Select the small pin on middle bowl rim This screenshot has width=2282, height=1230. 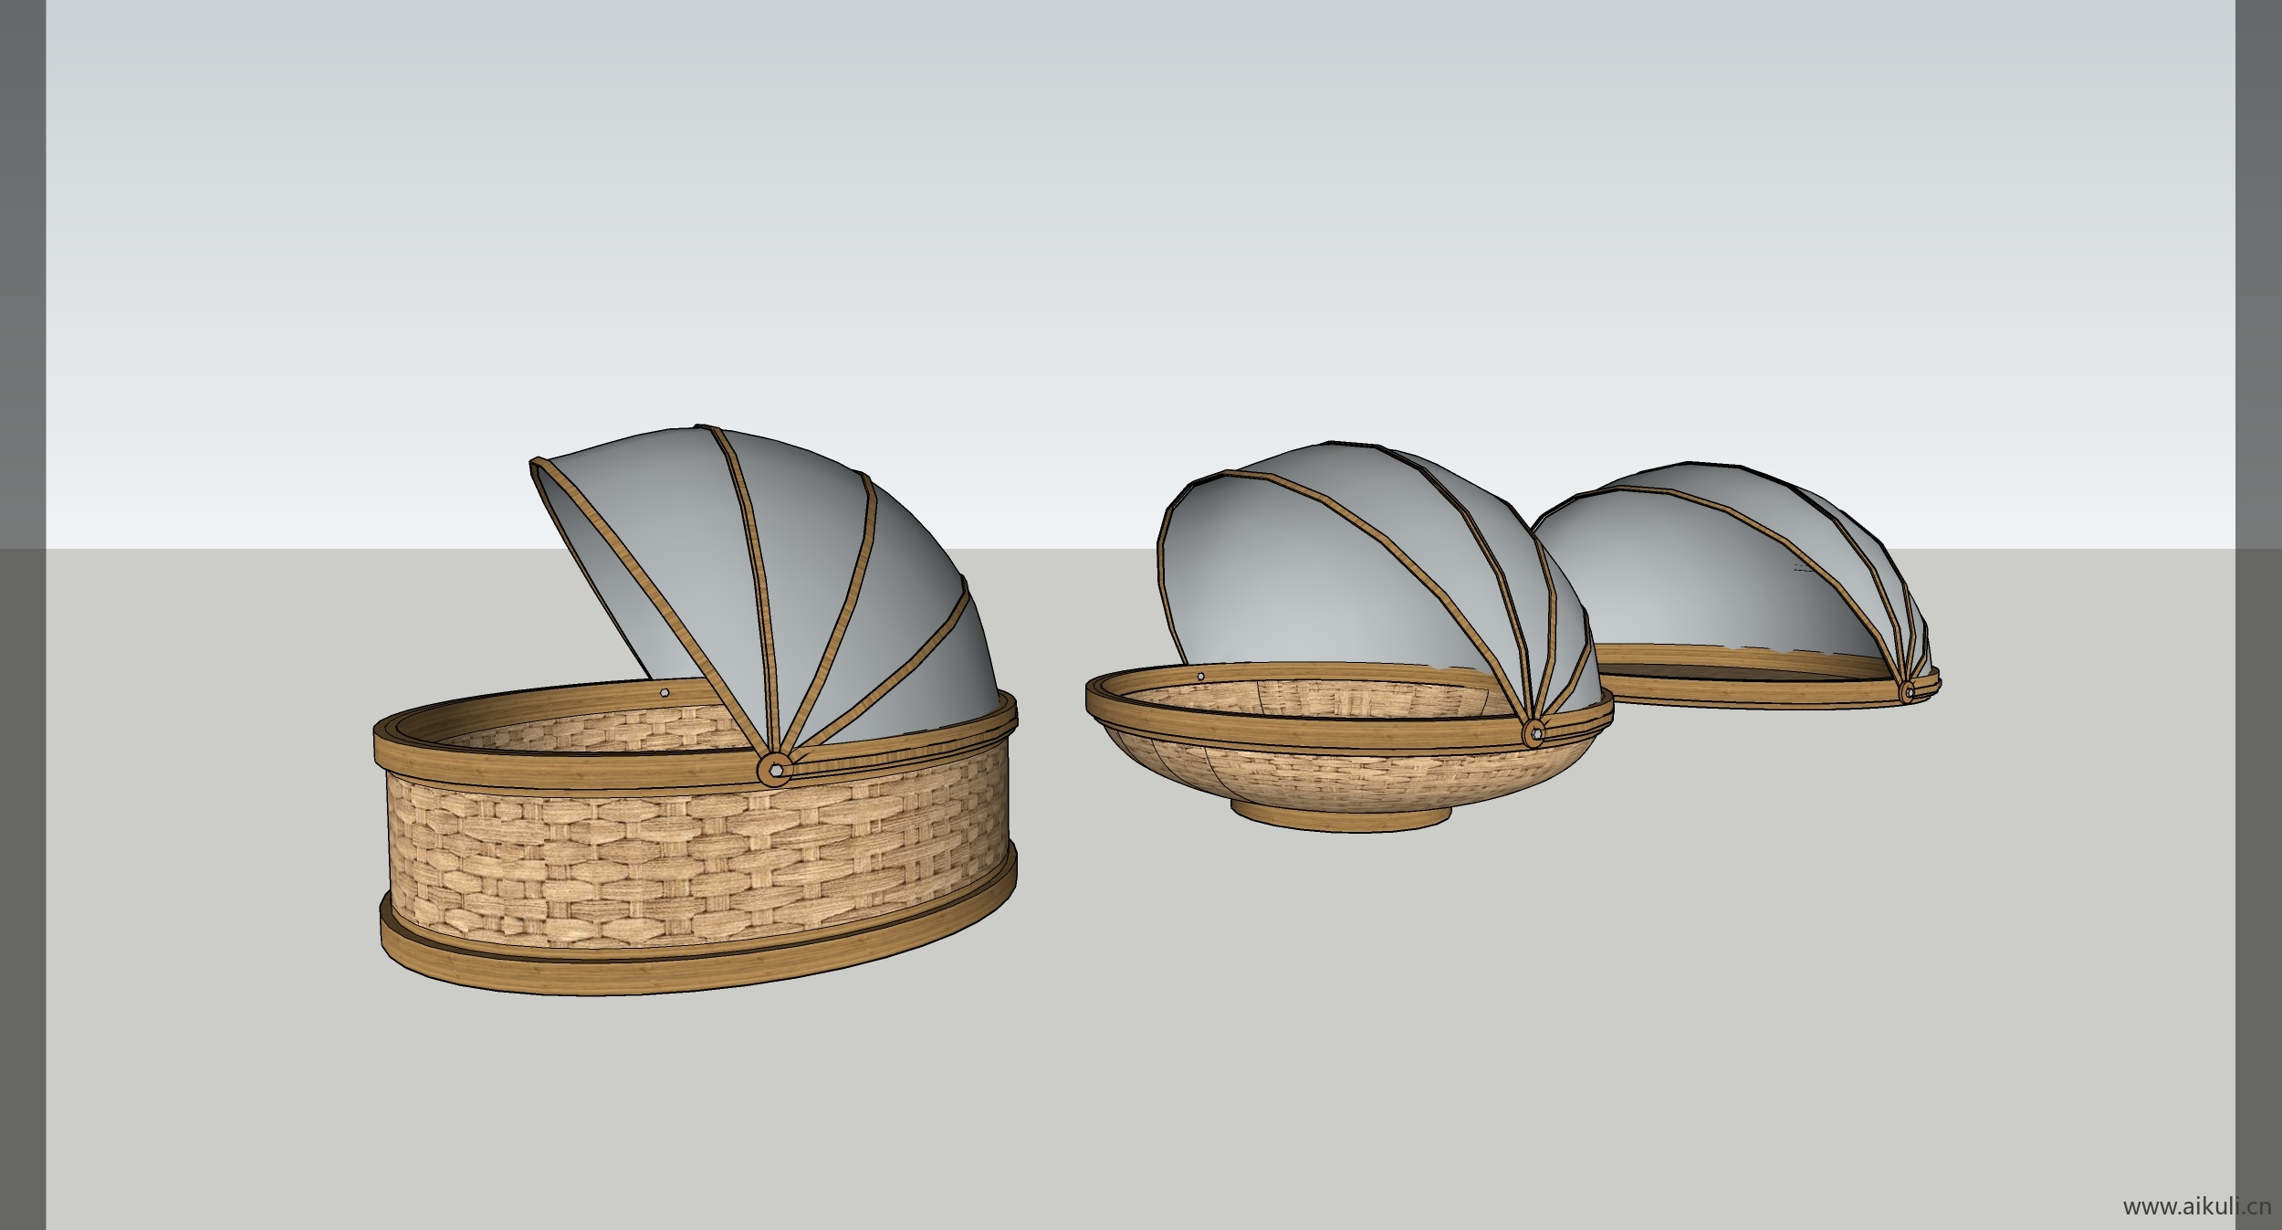[1200, 677]
